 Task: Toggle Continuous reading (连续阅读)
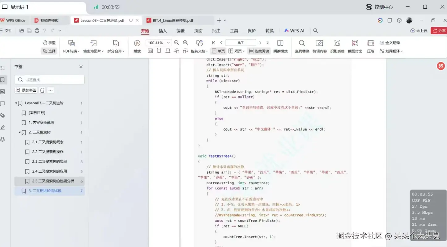259,51
